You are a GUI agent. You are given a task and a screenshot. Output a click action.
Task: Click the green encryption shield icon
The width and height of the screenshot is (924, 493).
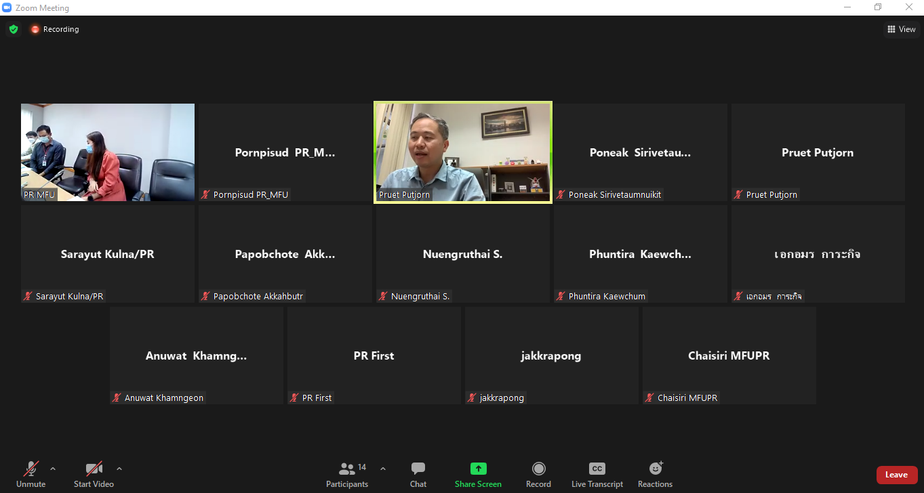13,29
